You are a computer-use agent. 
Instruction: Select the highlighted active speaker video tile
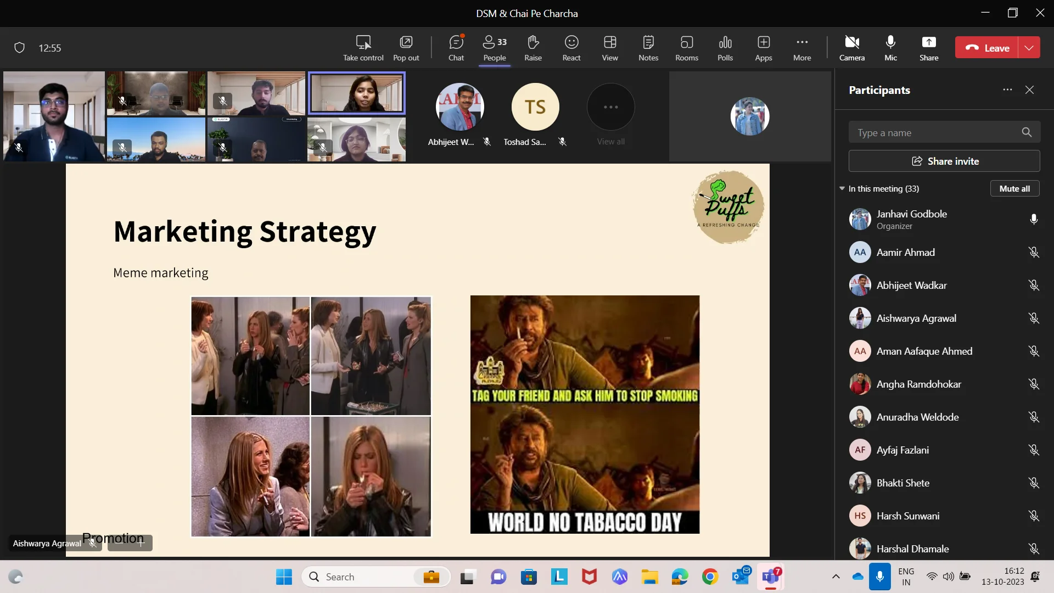coord(357,93)
